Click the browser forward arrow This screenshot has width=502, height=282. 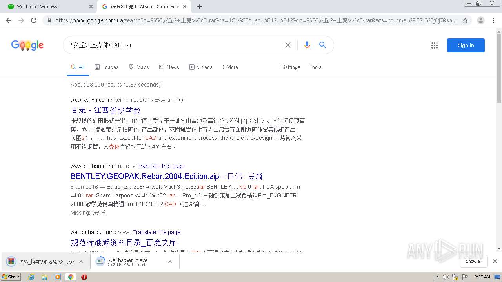pyautogui.click(x=21, y=20)
